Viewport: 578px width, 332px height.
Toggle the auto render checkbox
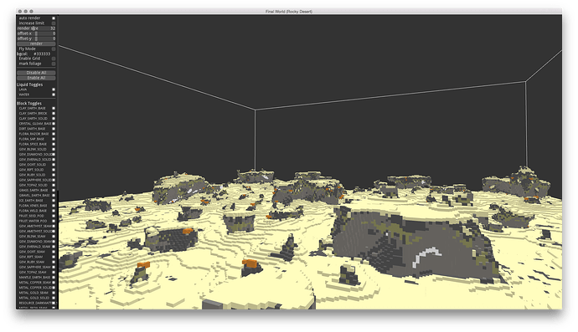[x=54, y=18]
